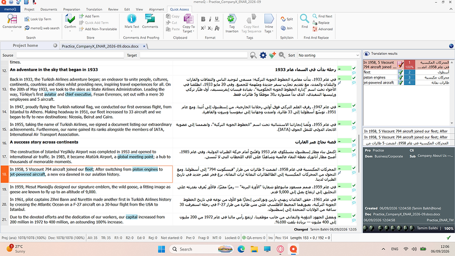Close the Practice_CompanyX_ENAR docx tab

pyautogui.click(x=144, y=46)
